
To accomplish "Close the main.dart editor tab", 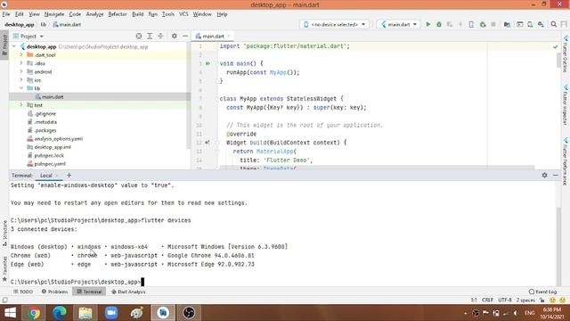I will point(229,36).
